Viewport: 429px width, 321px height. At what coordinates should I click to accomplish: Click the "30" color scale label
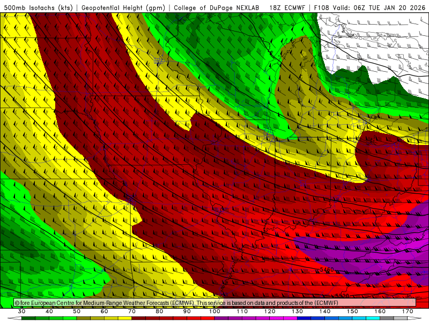tap(21, 311)
